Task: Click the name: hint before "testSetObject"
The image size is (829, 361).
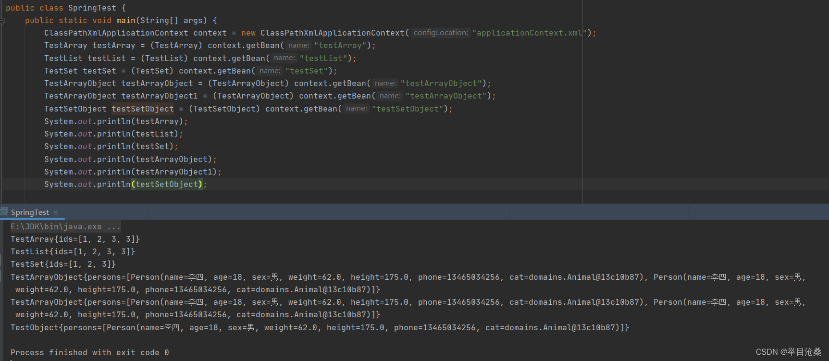Action: (357, 109)
